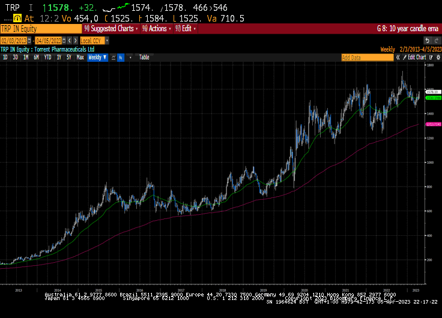Shift date range forward with right arrow
Screen dimensions: 442x318
[75, 41]
